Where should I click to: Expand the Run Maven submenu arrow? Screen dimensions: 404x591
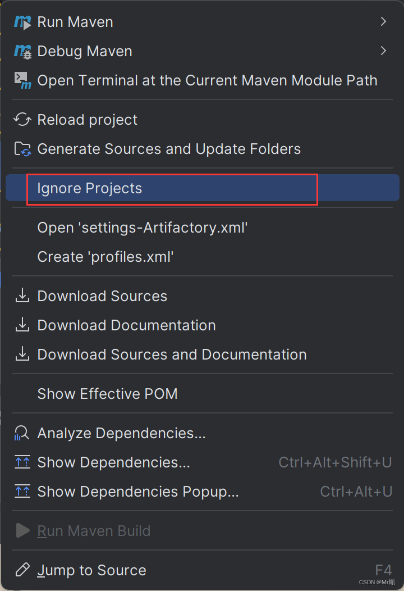click(x=383, y=21)
